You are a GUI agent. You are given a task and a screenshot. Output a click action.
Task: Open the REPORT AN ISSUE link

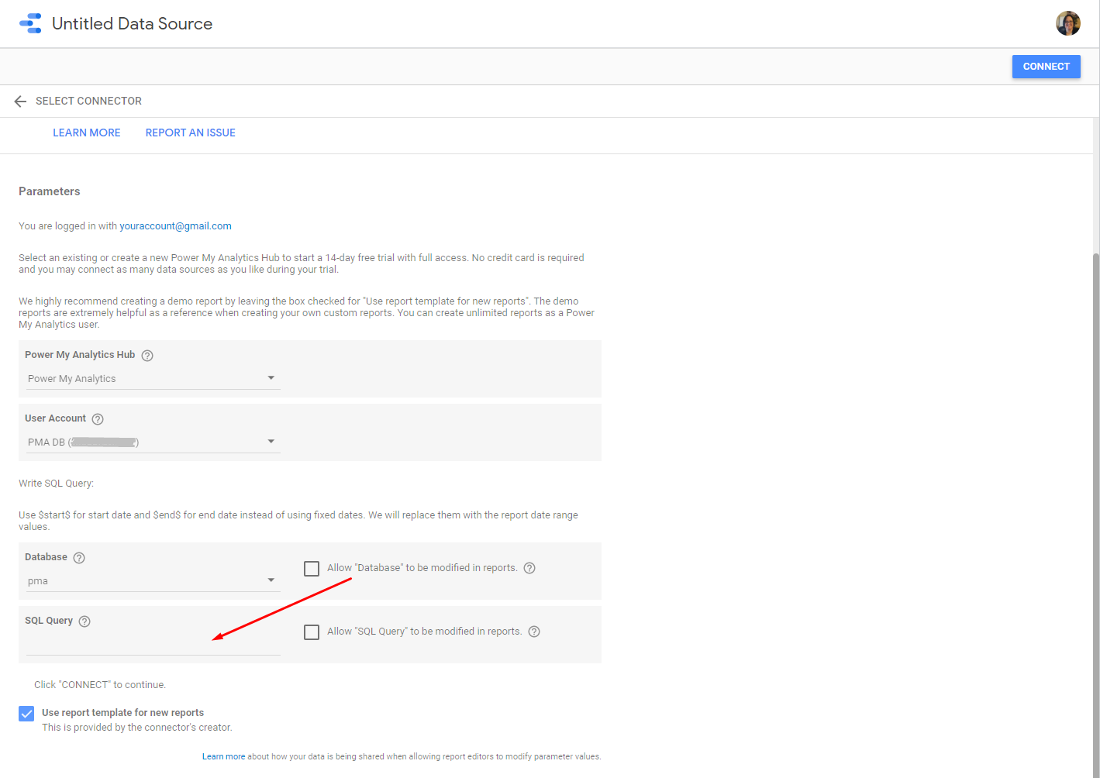point(191,133)
